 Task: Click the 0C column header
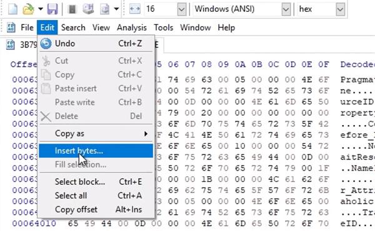(273, 64)
